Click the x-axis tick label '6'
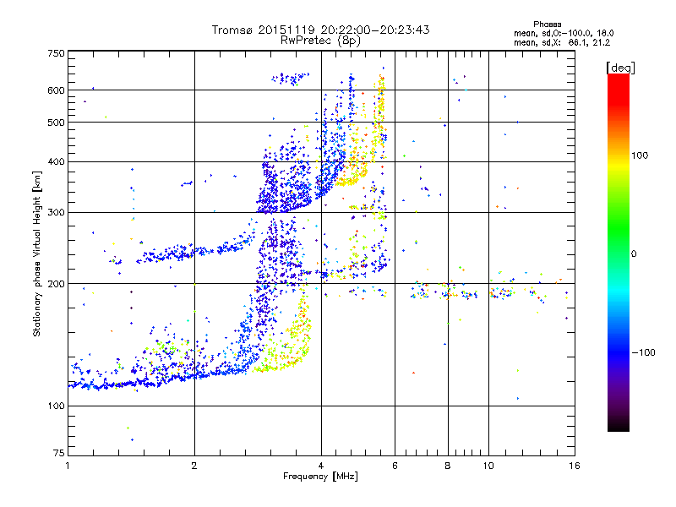 point(395,466)
